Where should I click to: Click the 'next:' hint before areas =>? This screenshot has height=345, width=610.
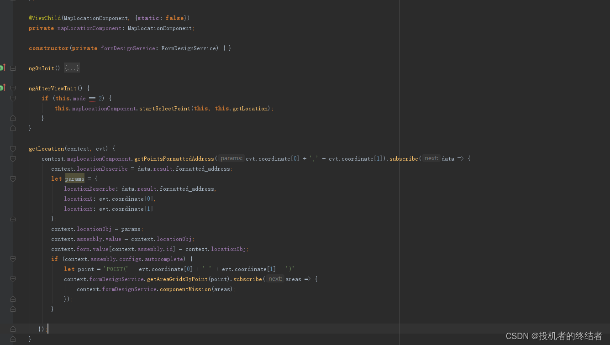(275, 279)
